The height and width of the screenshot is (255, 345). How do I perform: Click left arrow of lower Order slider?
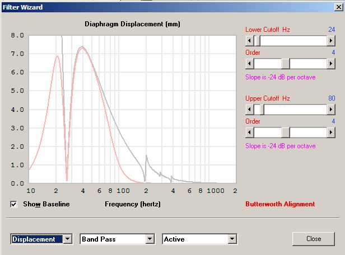[x=250, y=64]
